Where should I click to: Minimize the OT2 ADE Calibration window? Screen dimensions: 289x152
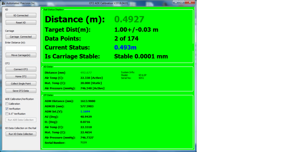176,2
